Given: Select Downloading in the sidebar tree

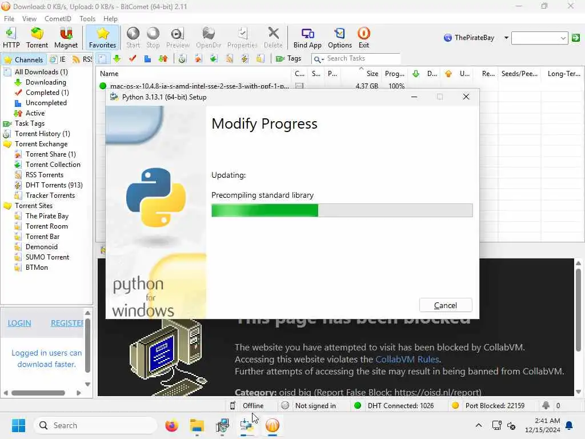Looking at the screenshot, I should 46,82.
